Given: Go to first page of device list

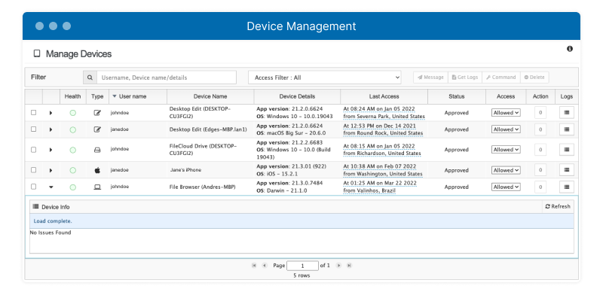Looking at the screenshot, I should click(x=254, y=266).
